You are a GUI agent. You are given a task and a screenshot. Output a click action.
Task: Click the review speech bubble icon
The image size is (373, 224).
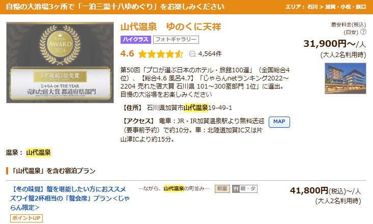[x=192, y=53]
